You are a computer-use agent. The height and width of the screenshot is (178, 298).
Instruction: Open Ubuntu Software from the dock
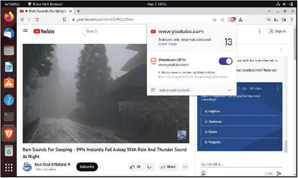click(x=9, y=83)
